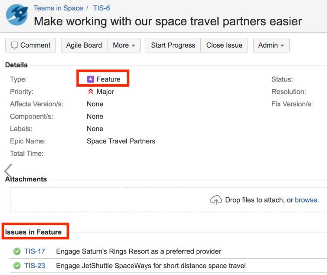Click the purple Feature issue type icon
Image resolution: width=327 pixels, height=275 pixels.
91,79
